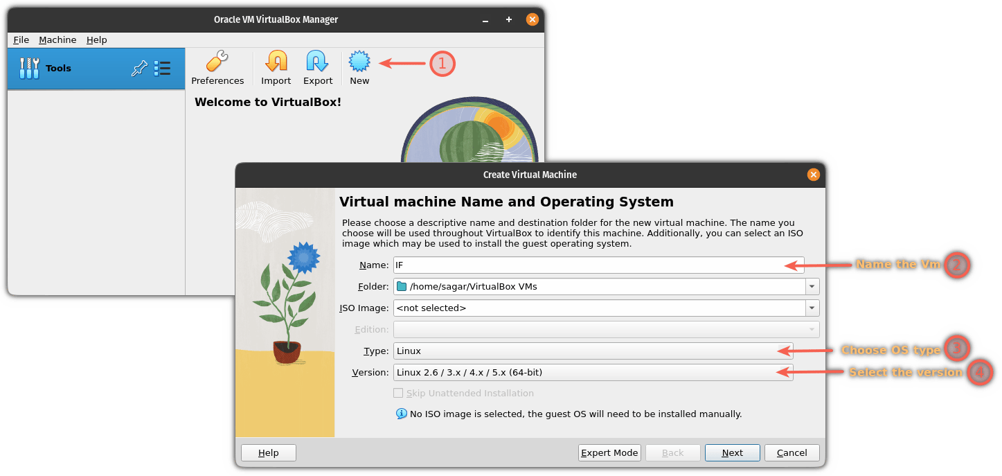The height and width of the screenshot is (476, 1002).
Task: Click the New virtual machine icon
Action: [x=359, y=62]
